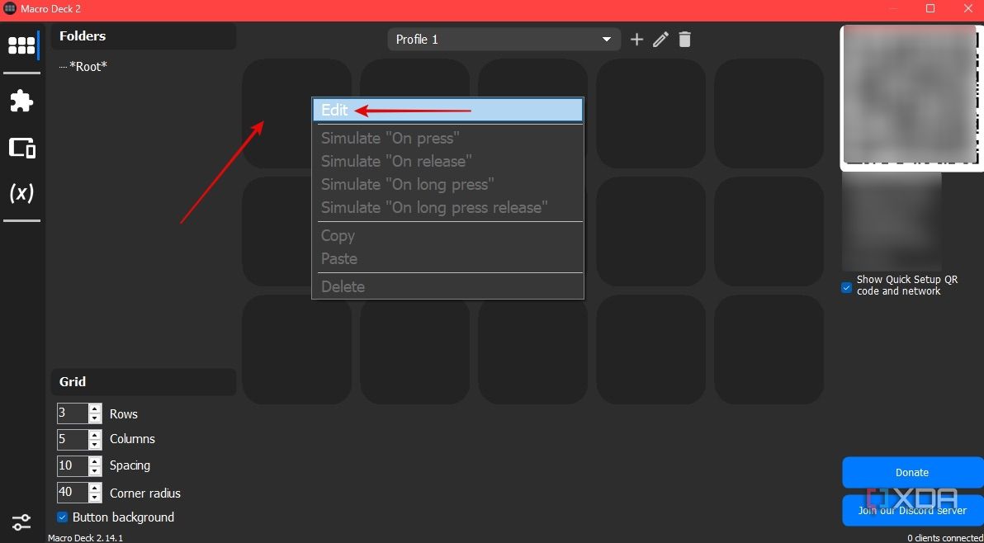Click the Donate button
The image size is (984, 543).
[912, 472]
